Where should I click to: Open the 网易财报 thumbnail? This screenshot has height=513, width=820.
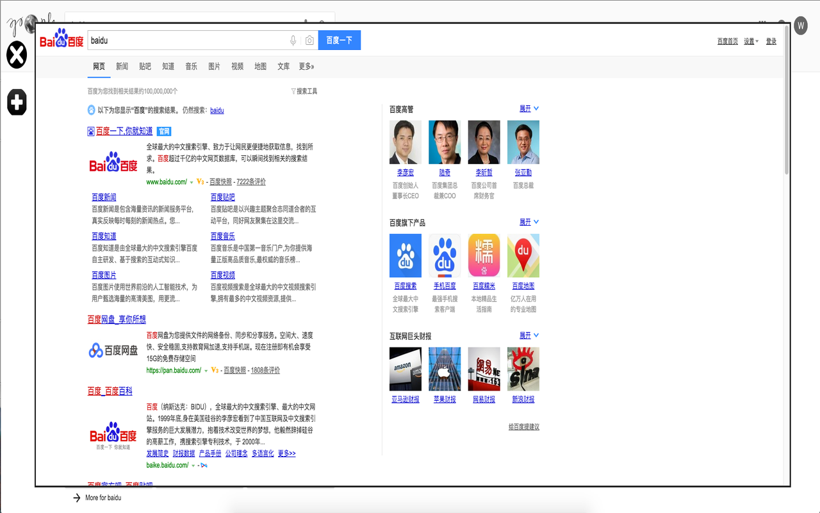484,369
